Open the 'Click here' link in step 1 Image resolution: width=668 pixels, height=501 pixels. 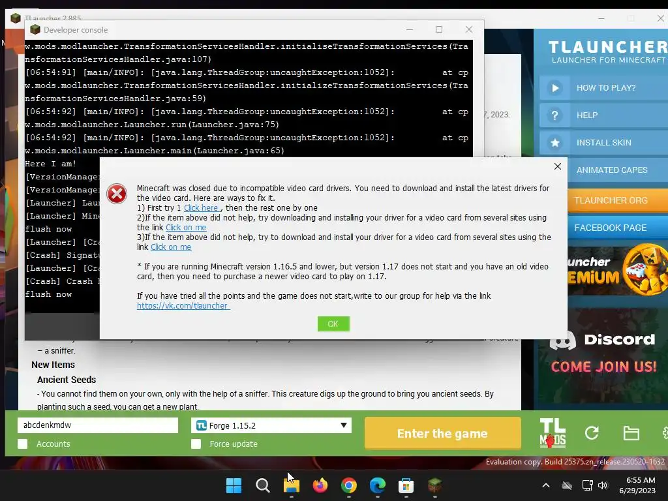coord(201,208)
